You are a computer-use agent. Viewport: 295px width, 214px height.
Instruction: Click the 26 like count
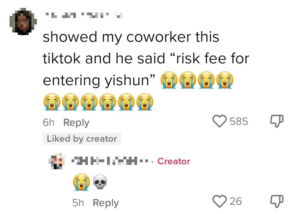236,201
